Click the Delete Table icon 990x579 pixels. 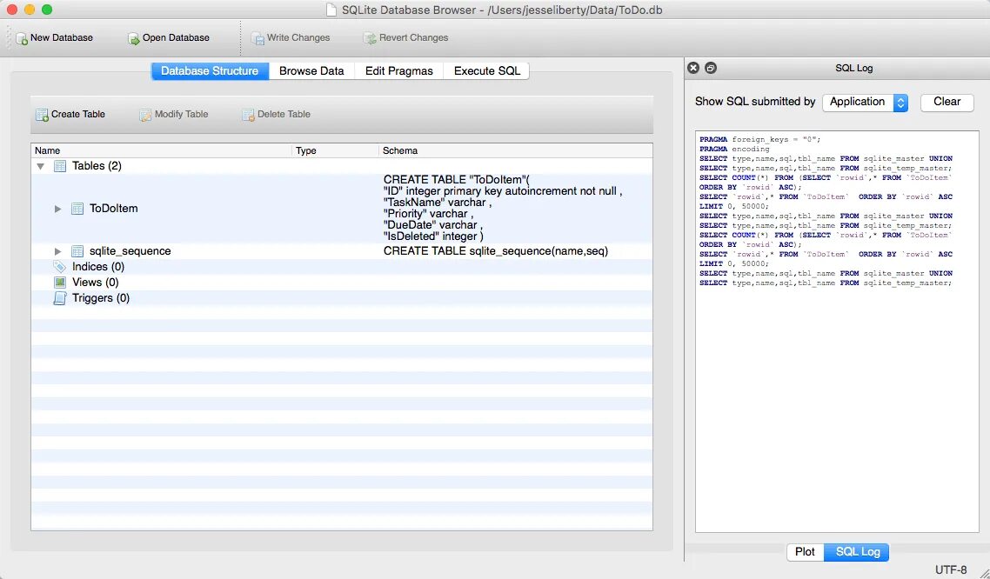tap(248, 115)
